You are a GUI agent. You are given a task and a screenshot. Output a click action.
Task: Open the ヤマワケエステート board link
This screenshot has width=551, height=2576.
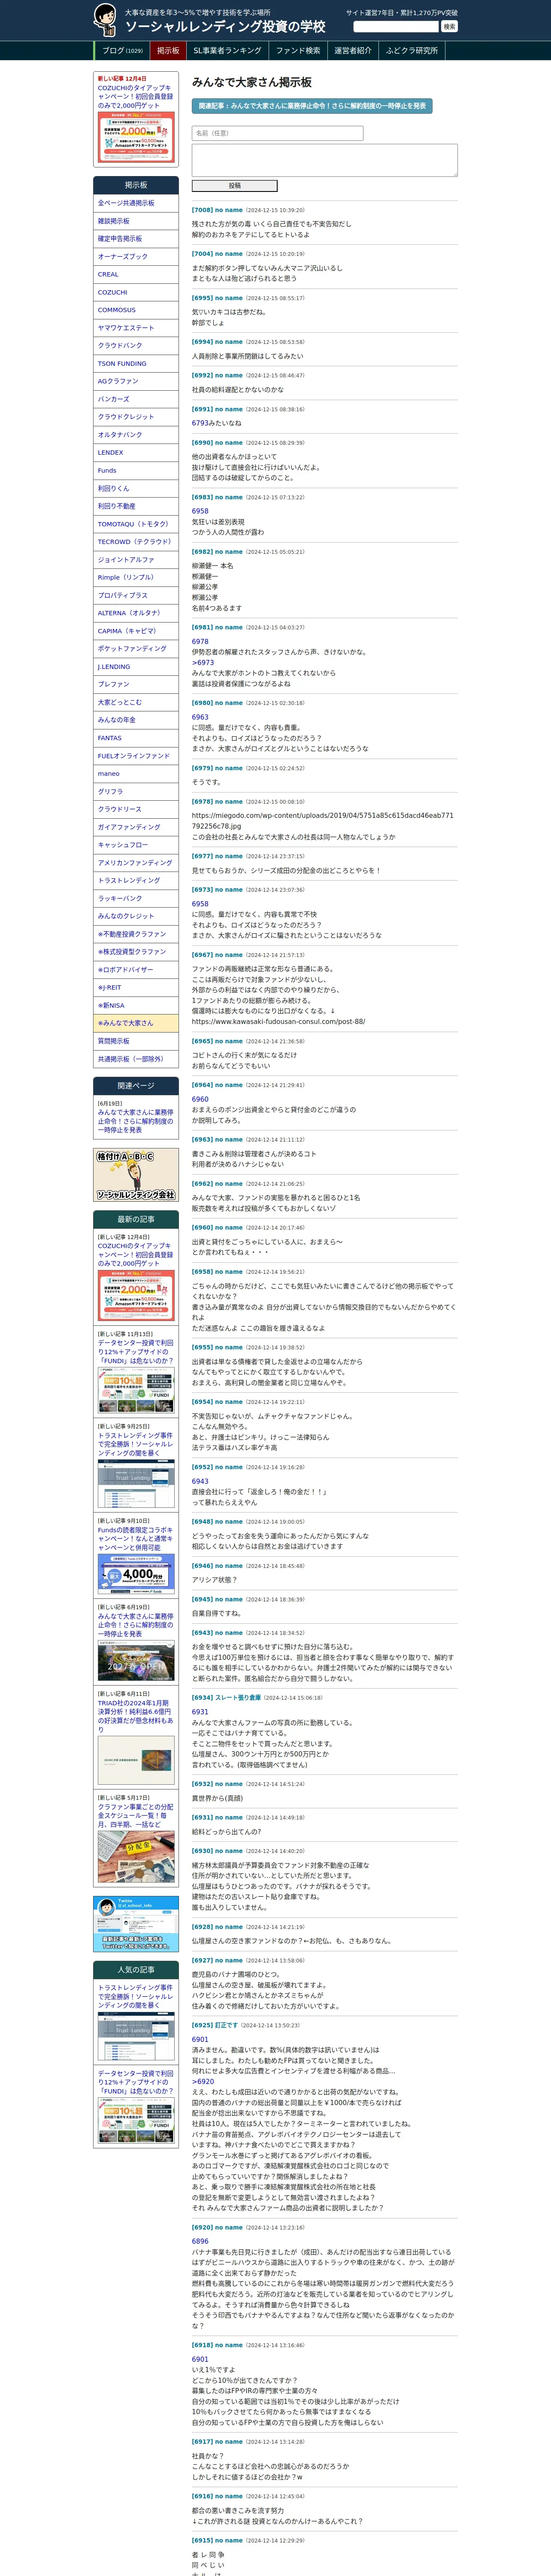click(x=136, y=328)
